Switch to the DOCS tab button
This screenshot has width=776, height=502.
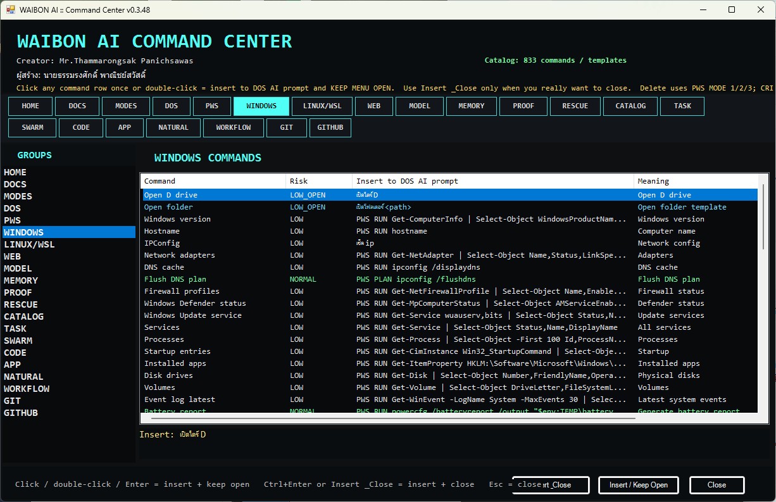(x=77, y=106)
